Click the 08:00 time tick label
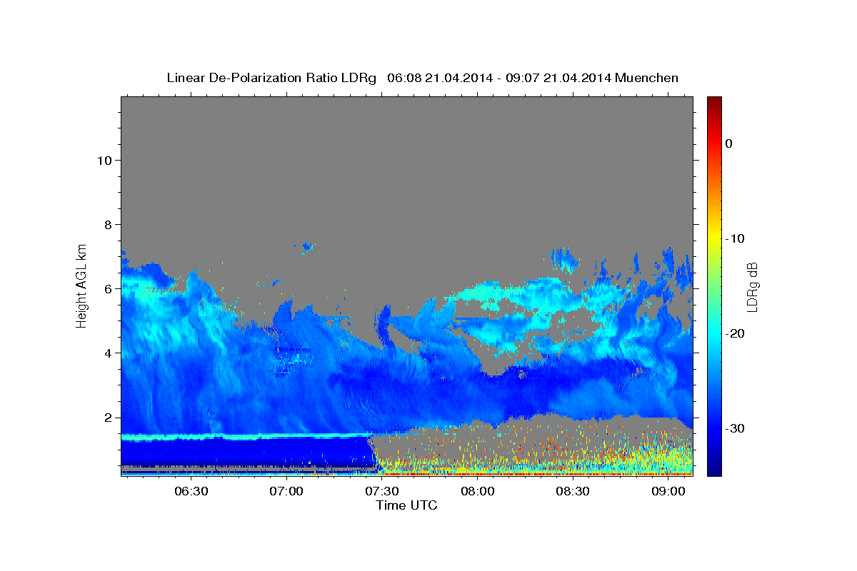The width and height of the screenshot is (857, 571). click(478, 491)
